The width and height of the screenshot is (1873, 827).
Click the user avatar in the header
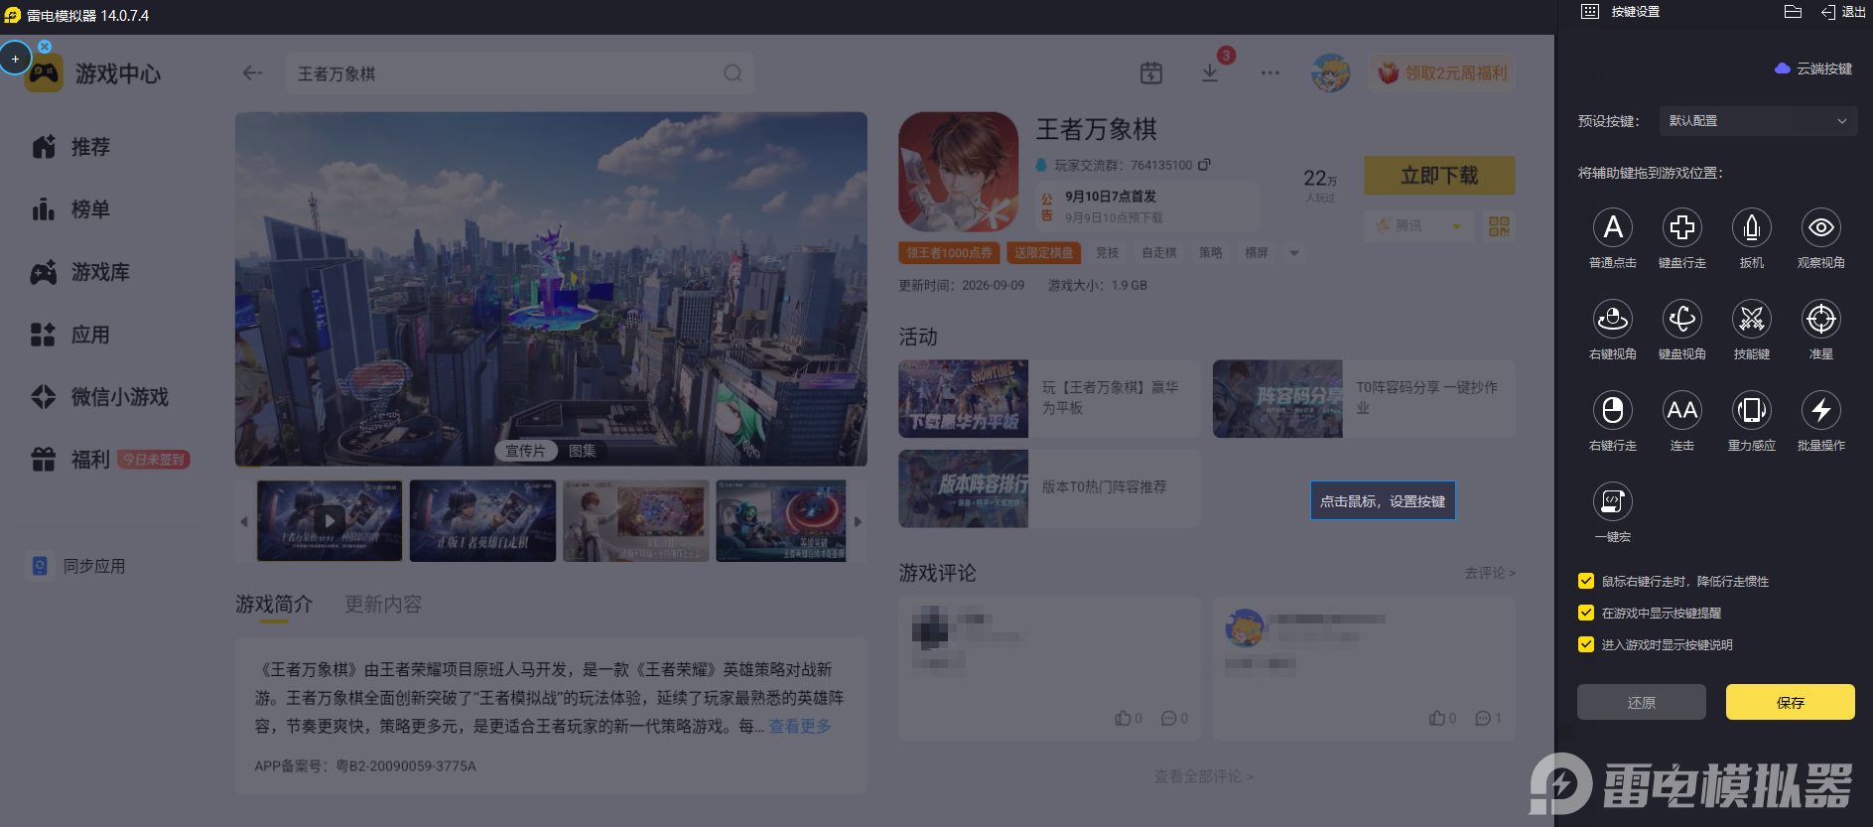(x=1330, y=72)
